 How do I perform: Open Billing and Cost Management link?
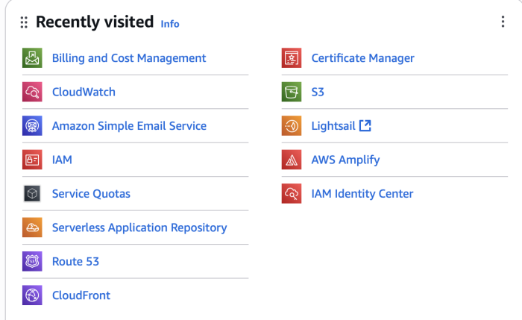click(129, 58)
